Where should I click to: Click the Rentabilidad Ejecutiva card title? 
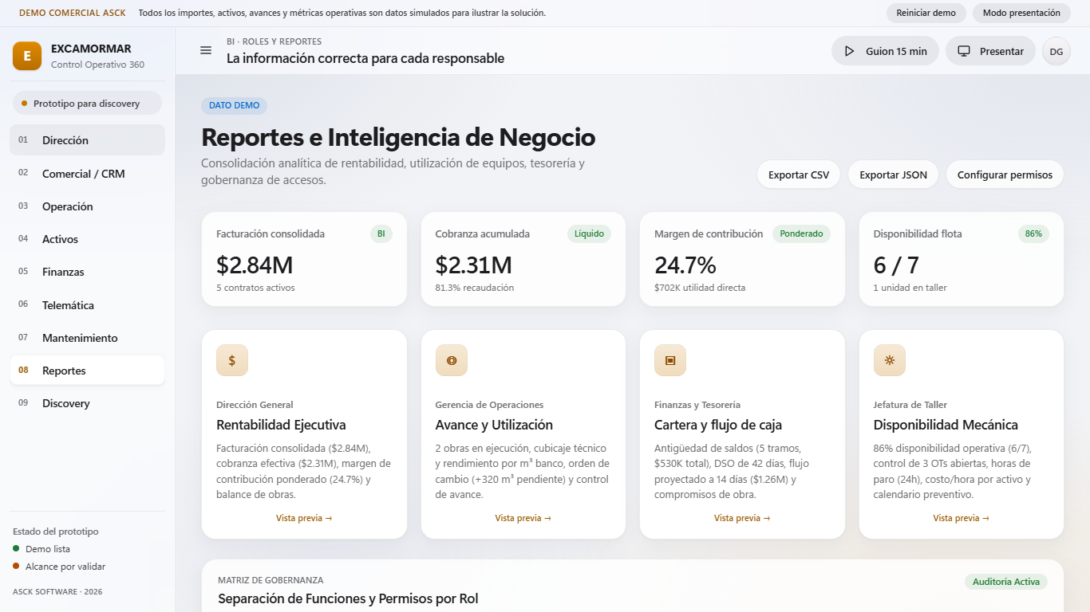pyautogui.click(x=281, y=425)
